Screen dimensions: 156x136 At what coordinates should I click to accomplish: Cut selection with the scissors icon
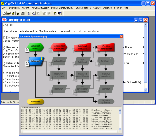pyautogui.click(x=29, y=13)
